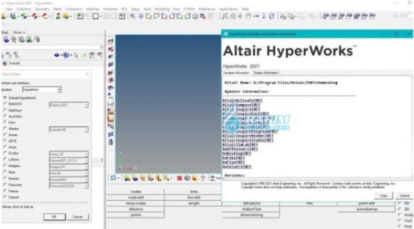Open the Connectors menu
Image resolution: width=414 pixels, height=229 pixels.
coord(74,9)
